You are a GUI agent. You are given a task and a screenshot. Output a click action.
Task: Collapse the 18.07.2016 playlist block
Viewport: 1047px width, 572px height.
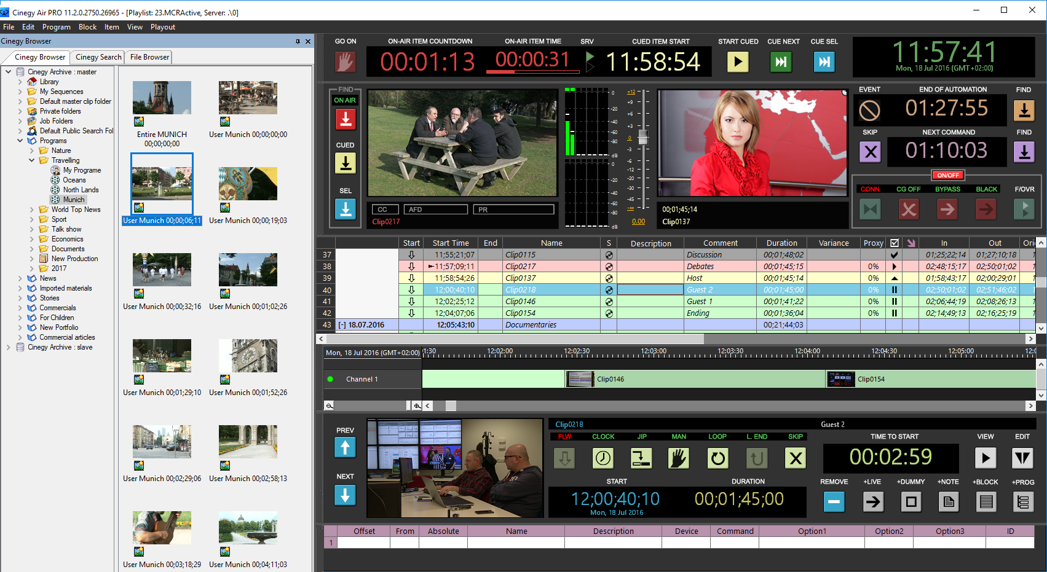[x=342, y=325]
